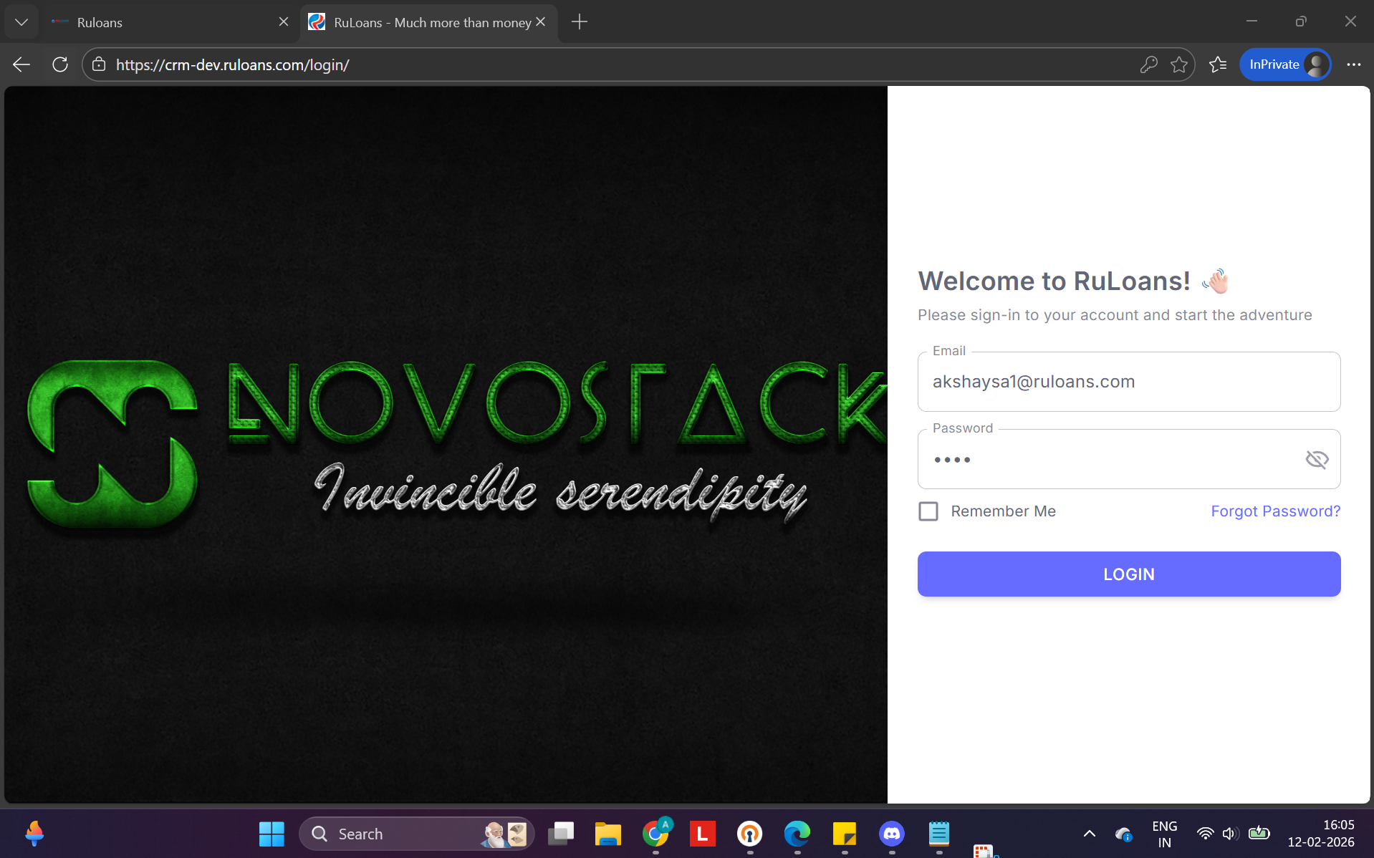This screenshot has height=858, width=1374.
Task: Switch to the Ruloans tab
Action: [x=165, y=22]
